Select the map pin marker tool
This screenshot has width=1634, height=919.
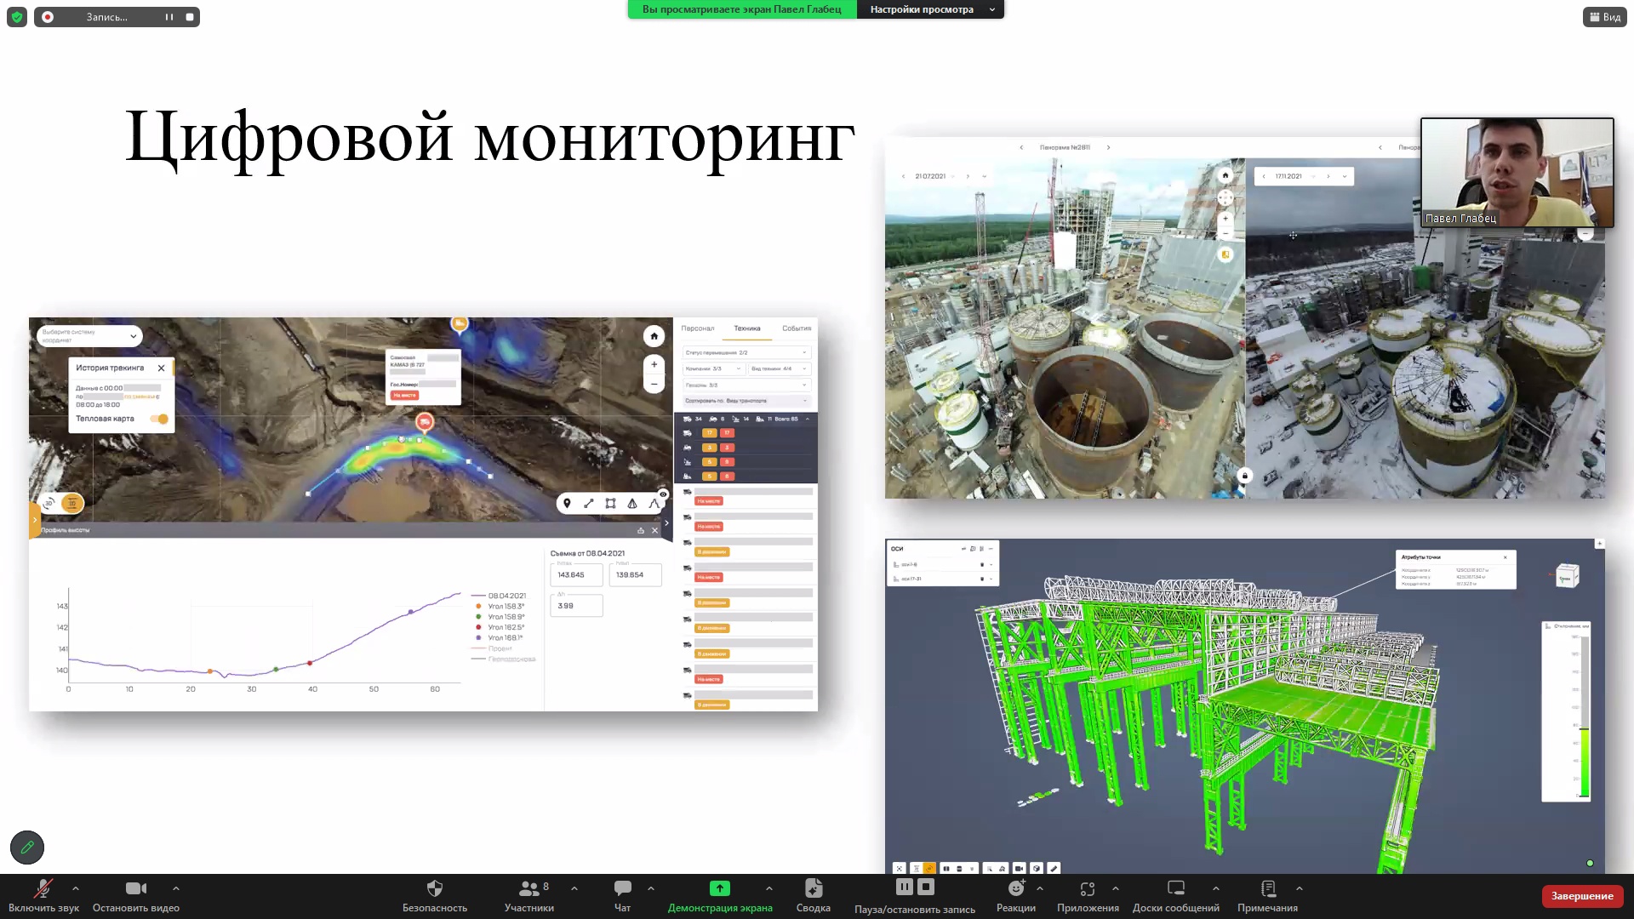point(567,504)
